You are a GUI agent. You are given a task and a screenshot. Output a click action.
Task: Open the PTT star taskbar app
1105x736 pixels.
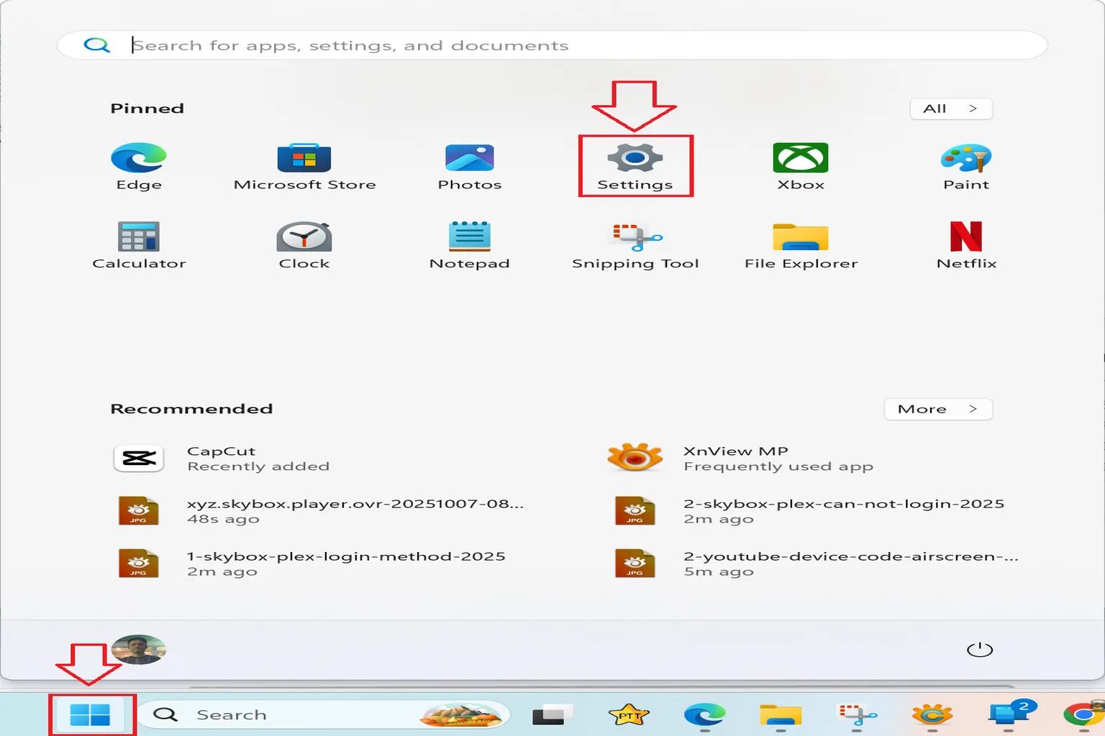point(629,715)
